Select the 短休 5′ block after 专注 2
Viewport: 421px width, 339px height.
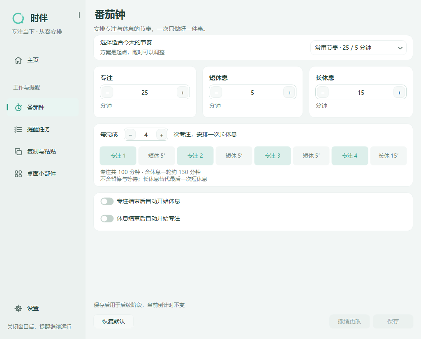tap(234, 156)
